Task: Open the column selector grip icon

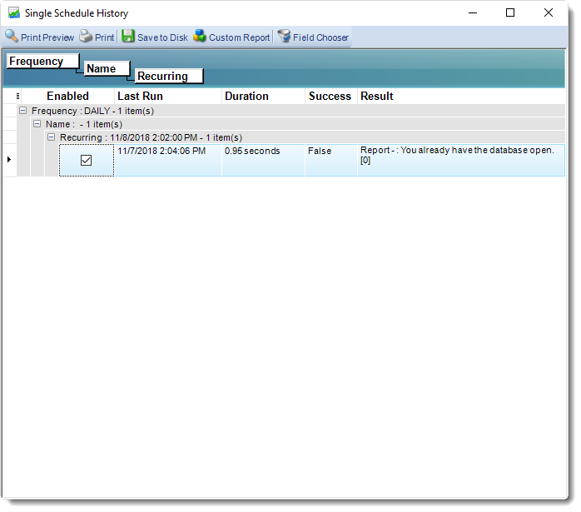Action: coord(17,97)
